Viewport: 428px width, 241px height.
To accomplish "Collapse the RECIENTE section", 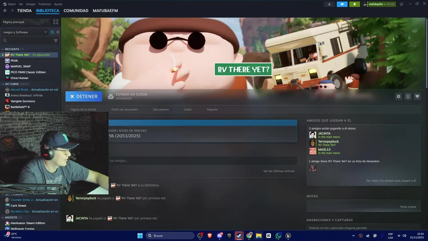I will [x=3, y=49].
